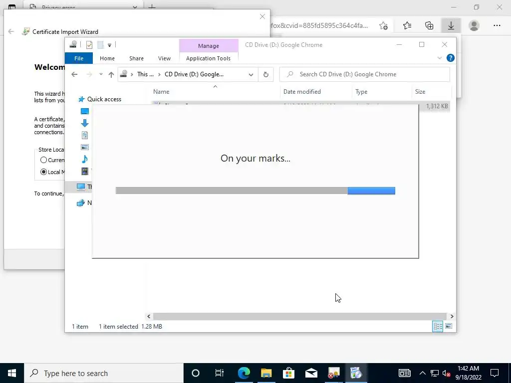Open the Application Tools tab
Image resolution: width=511 pixels, height=383 pixels.
click(x=208, y=58)
